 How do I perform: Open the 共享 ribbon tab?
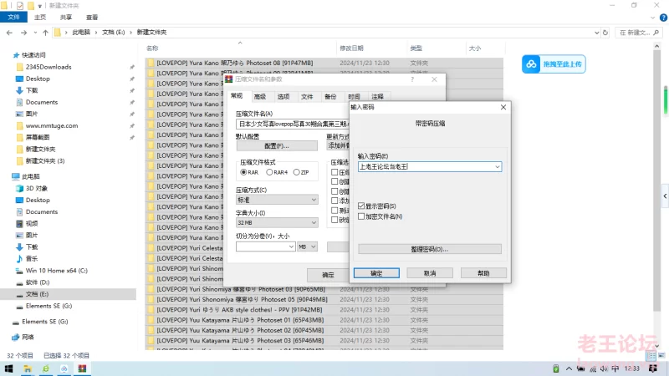[x=66, y=17]
